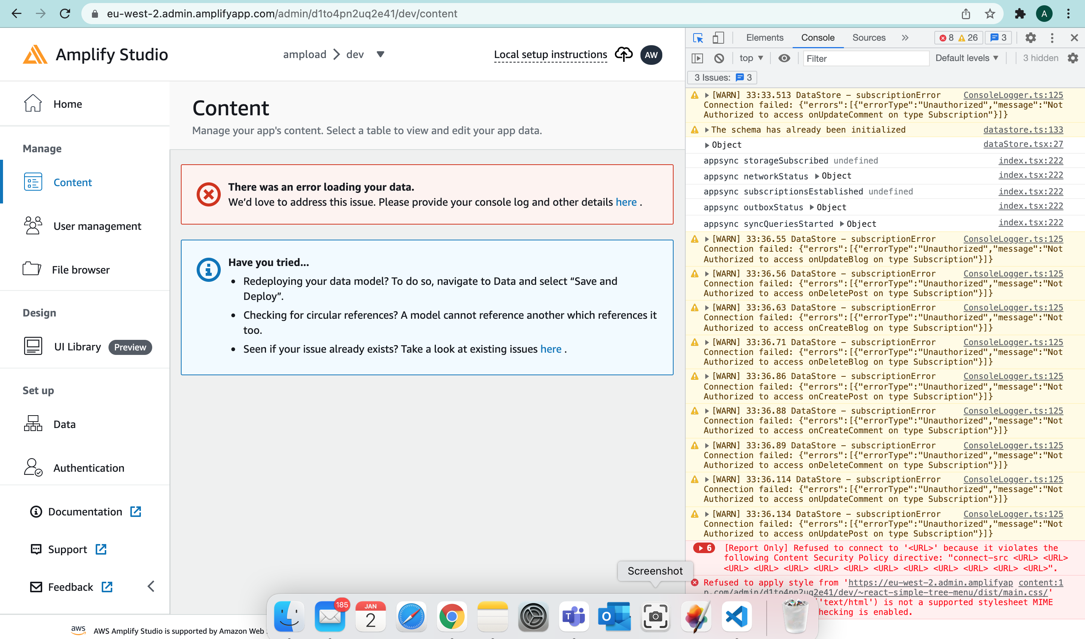Click the issues badge showing 3 in tab bar
1085x639 pixels.
click(x=998, y=38)
